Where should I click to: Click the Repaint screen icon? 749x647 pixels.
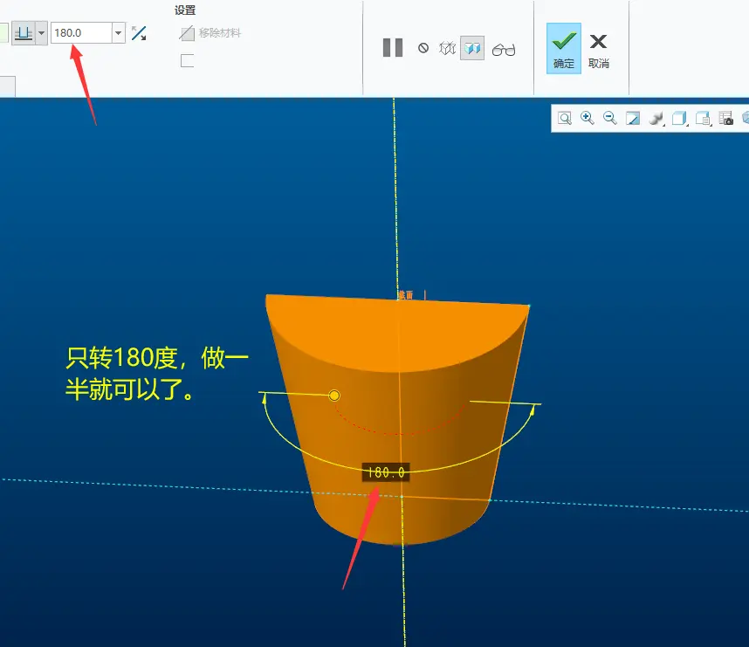[x=633, y=119]
